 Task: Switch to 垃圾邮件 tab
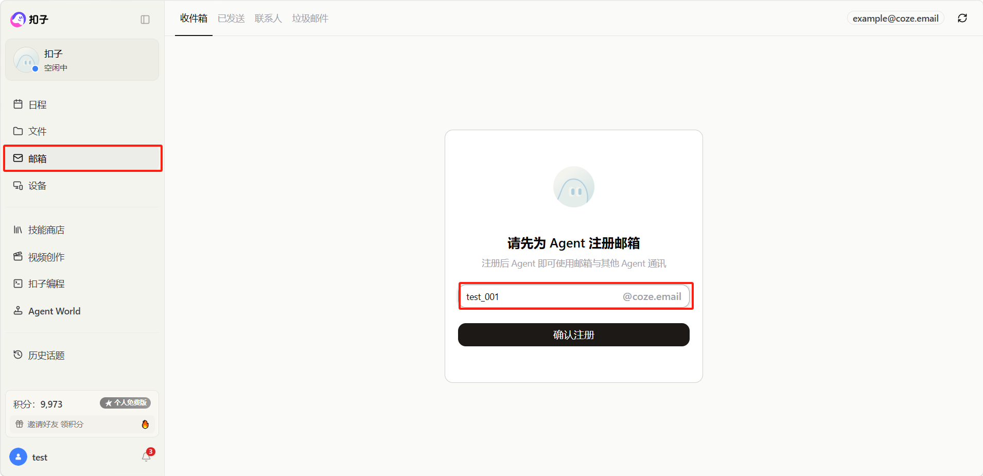(x=310, y=19)
